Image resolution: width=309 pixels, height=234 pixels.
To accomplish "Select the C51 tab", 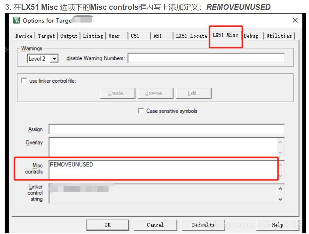I will [x=140, y=36].
